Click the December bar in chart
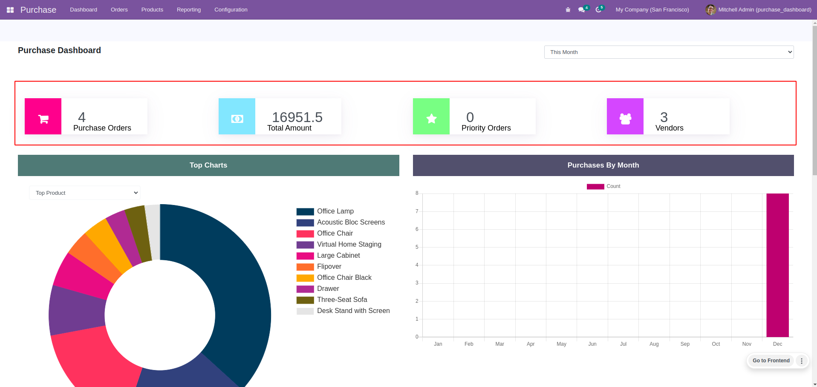The image size is (817, 387). (777, 265)
